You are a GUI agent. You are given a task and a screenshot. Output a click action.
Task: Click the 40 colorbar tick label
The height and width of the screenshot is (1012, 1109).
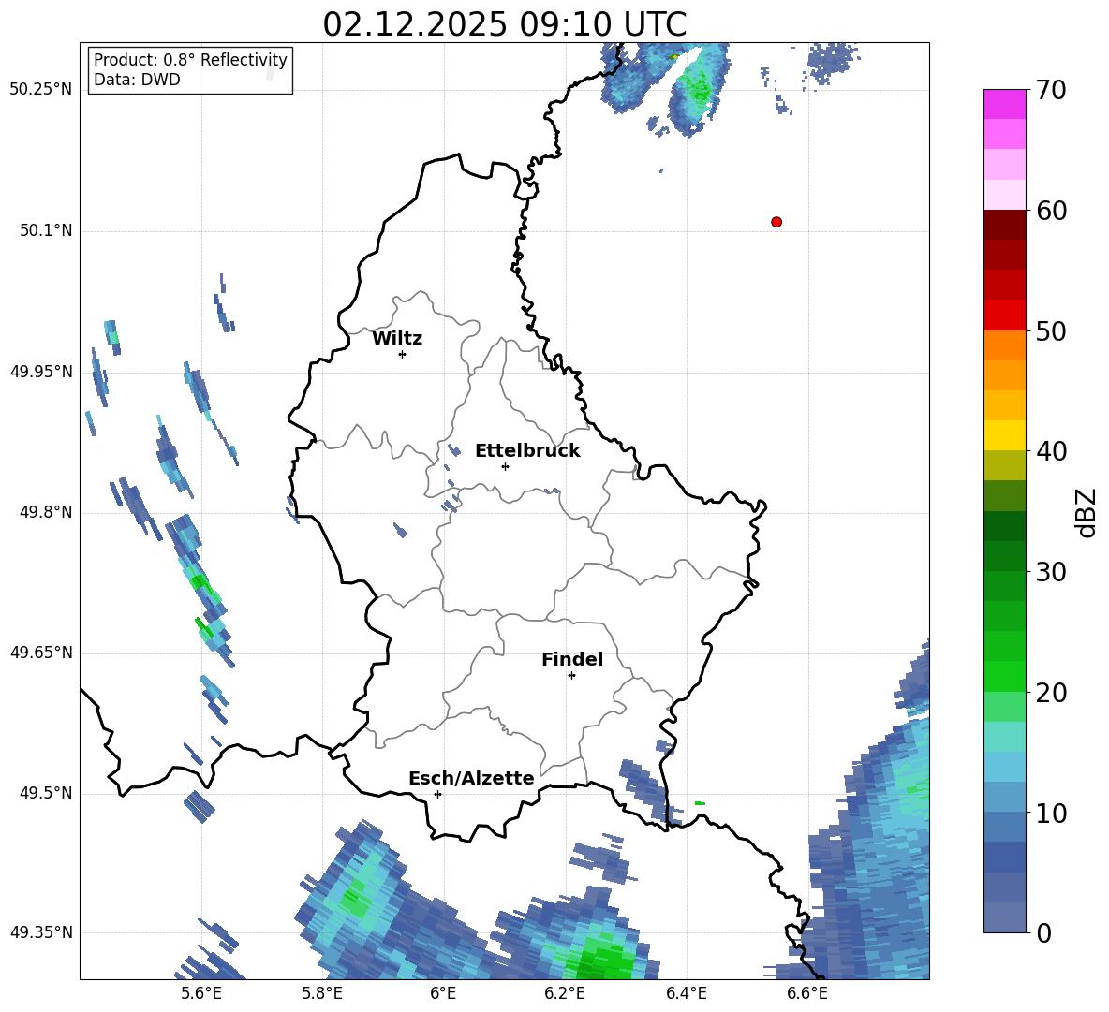point(1051,451)
